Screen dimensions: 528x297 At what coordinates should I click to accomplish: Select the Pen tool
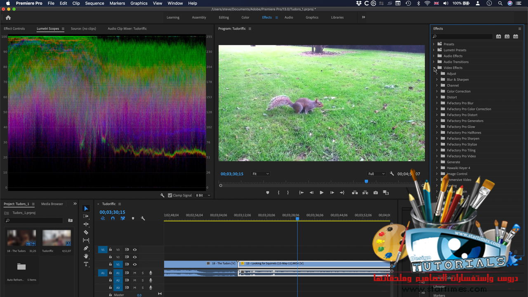[86, 248]
